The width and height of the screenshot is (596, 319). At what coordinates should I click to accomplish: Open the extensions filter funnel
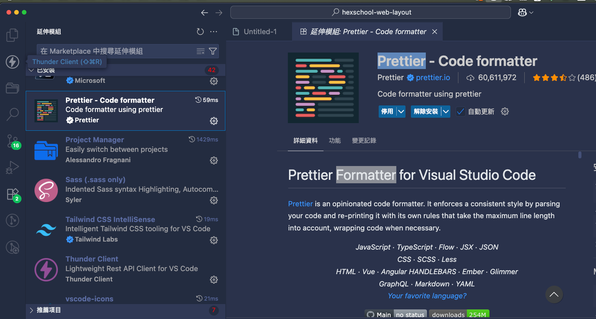tap(213, 51)
